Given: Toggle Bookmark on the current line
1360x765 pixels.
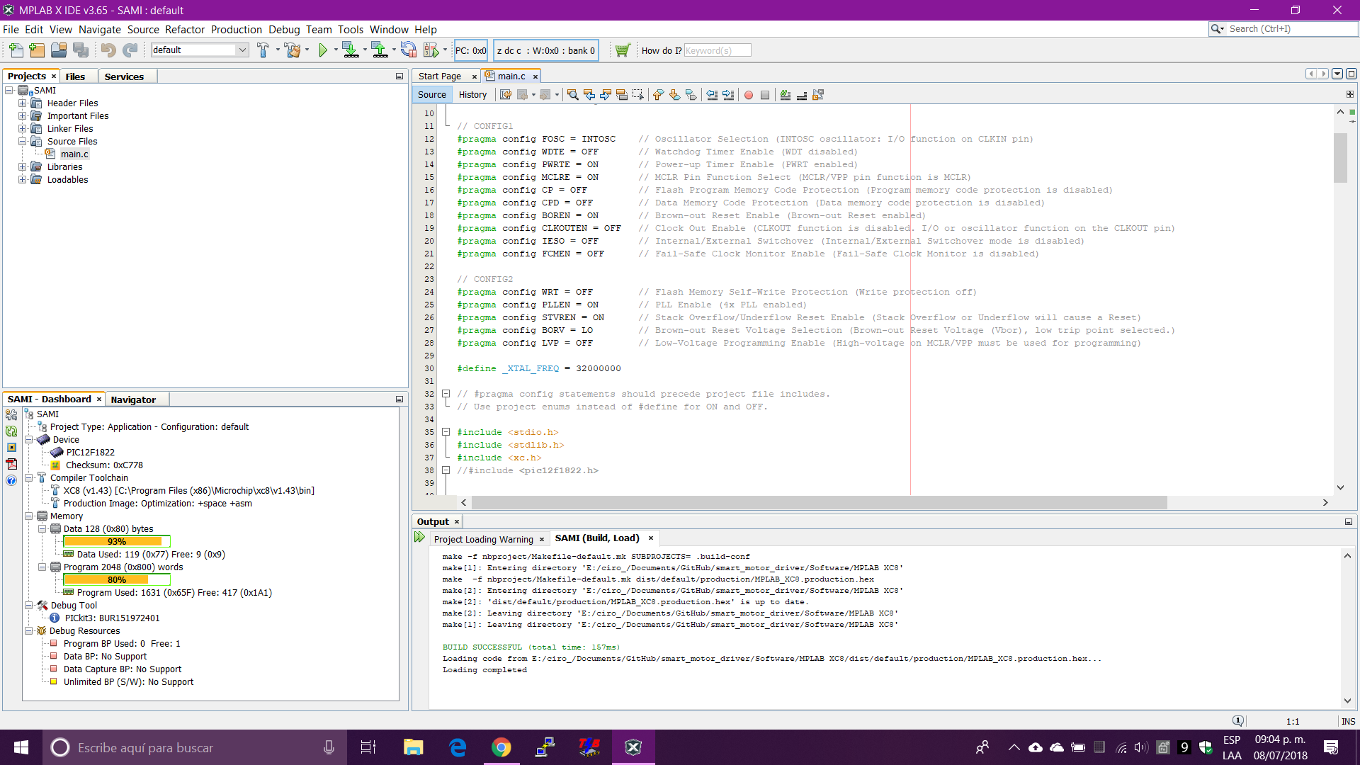Looking at the screenshot, I should coord(691,95).
